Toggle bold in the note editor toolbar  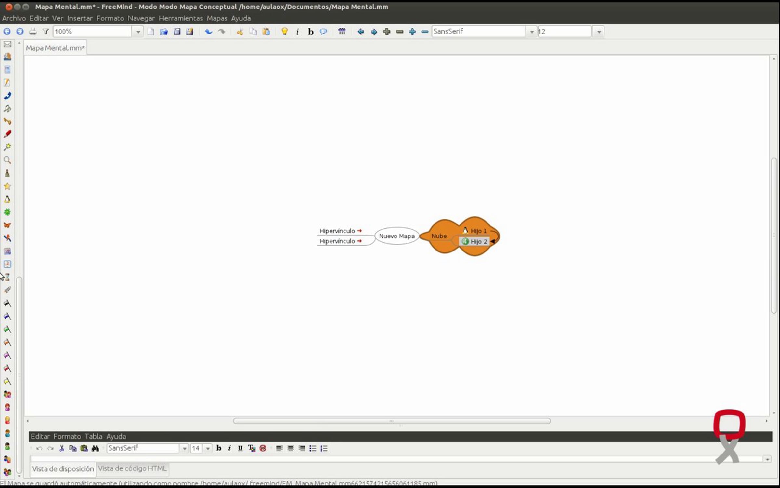[x=219, y=448]
